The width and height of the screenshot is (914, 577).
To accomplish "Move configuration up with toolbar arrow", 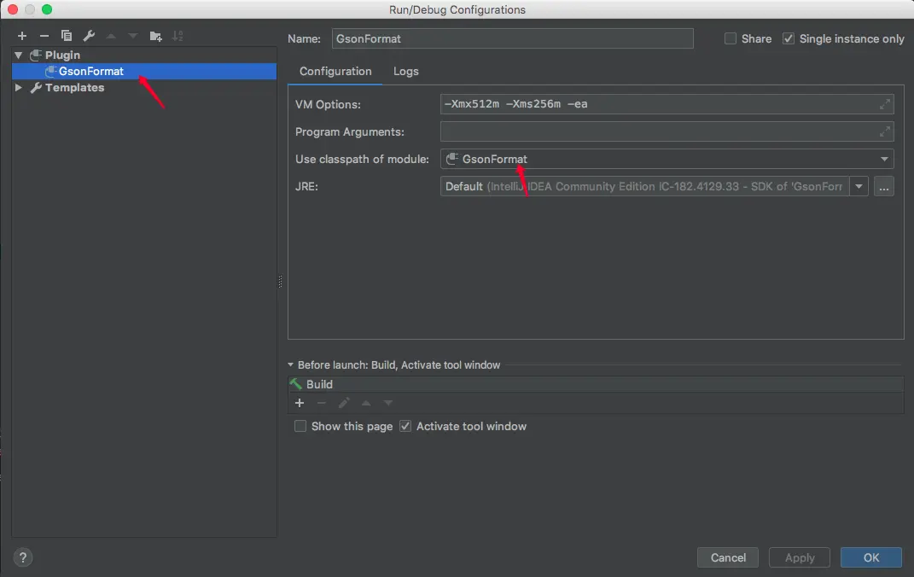I will coord(111,36).
